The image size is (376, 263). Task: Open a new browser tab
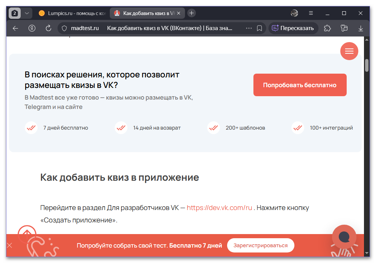click(x=191, y=13)
